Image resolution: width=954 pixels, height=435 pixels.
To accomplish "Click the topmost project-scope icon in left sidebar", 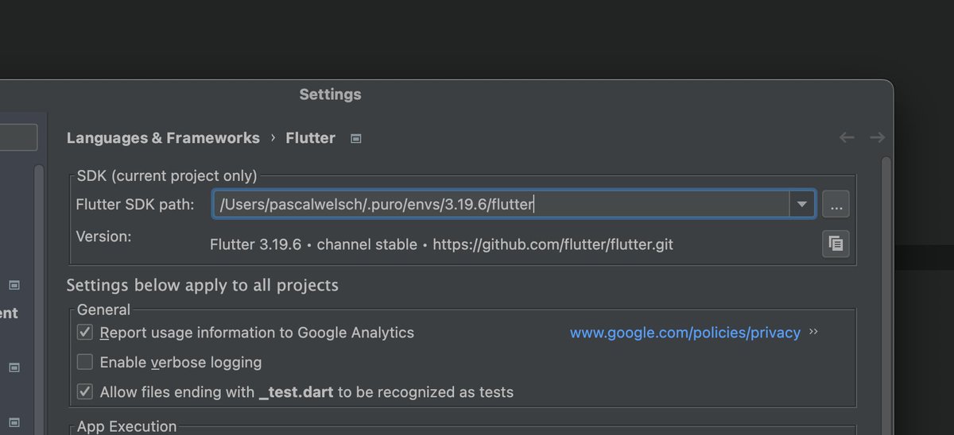I will pos(14,285).
